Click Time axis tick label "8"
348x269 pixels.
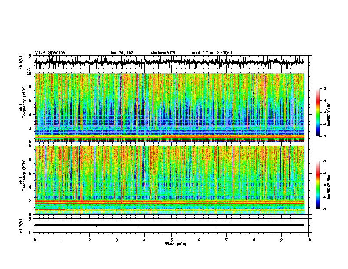(254, 240)
